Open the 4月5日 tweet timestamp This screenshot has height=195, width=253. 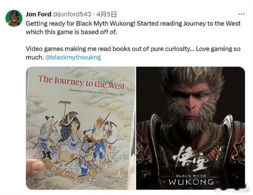pyautogui.click(x=106, y=14)
